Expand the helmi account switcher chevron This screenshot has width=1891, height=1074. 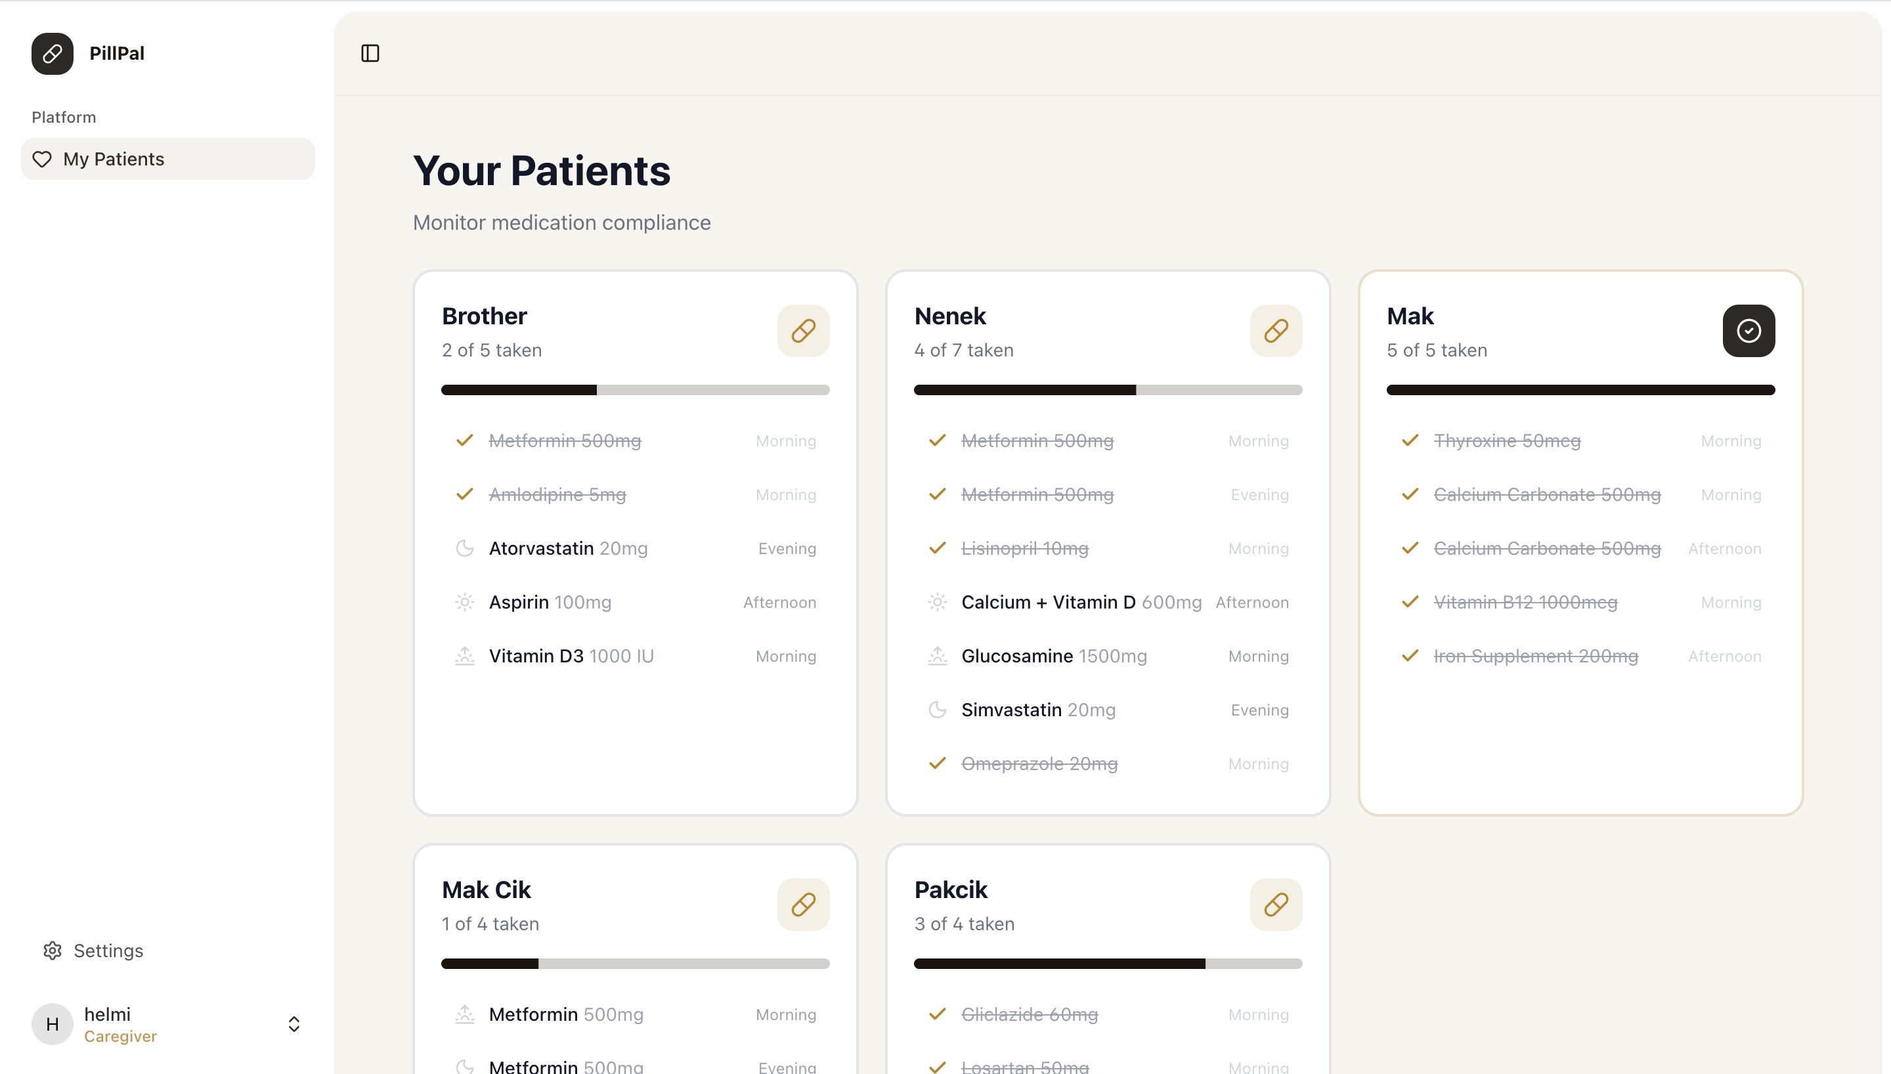tap(293, 1024)
